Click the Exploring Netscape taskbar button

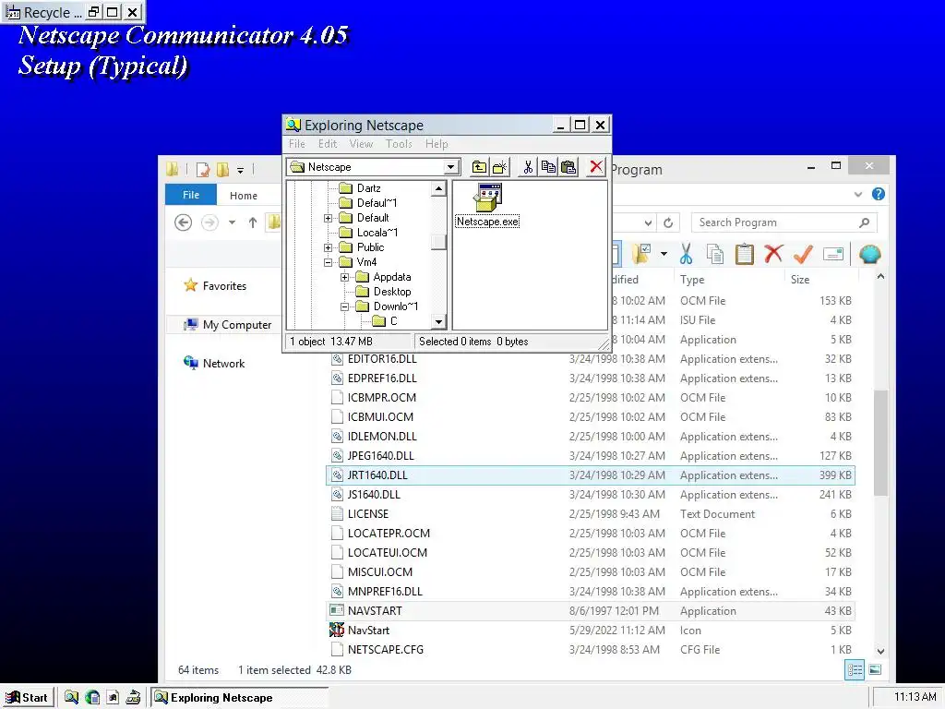(239, 698)
